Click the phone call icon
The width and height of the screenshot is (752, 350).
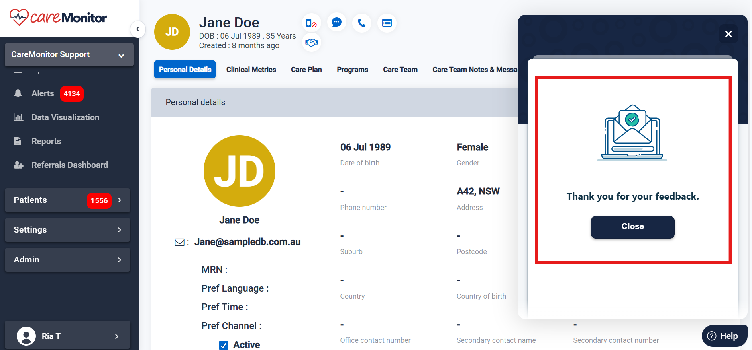point(362,23)
